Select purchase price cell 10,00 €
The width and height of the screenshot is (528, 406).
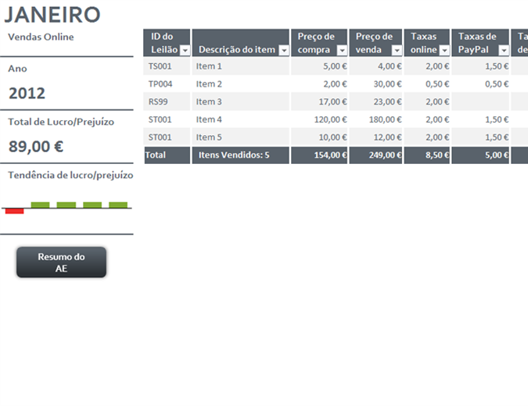(319, 137)
